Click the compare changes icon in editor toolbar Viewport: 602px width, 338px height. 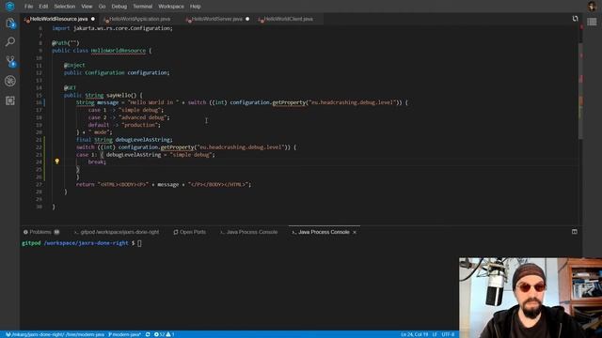575,19
